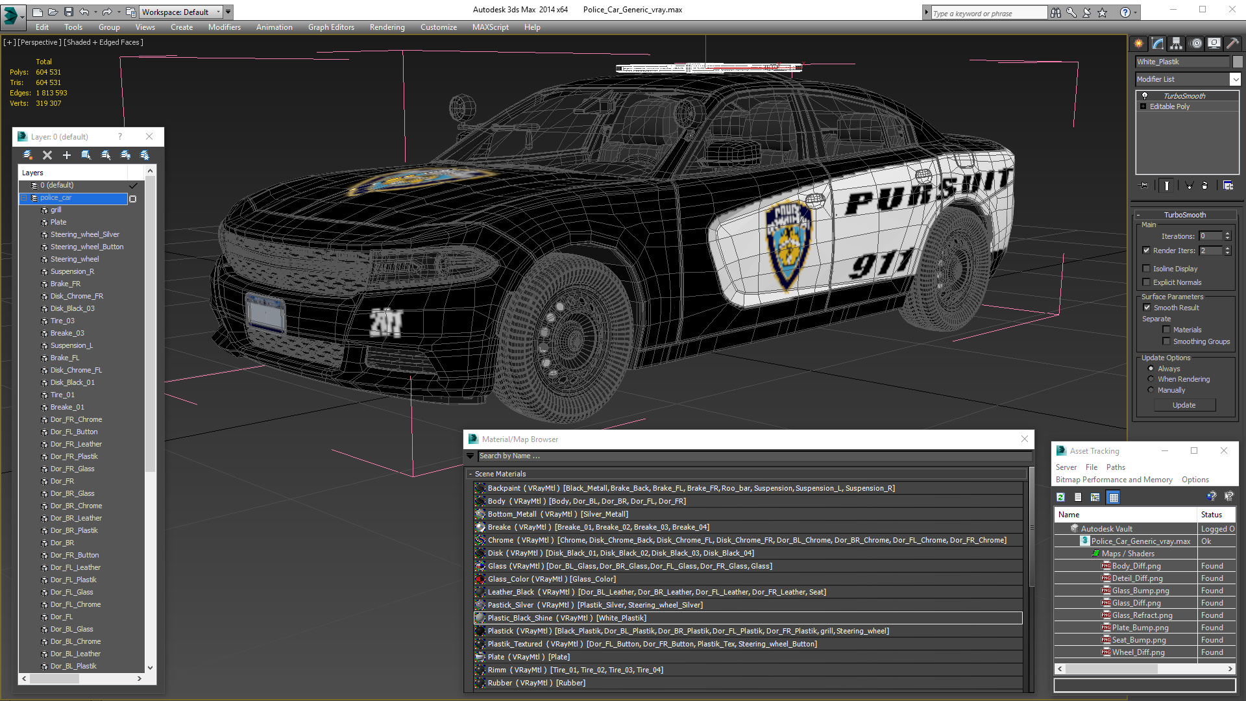Click Make Unique icon under modifier stack
Image resolution: width=1246 pixels, height=701 pixels.
pos(1190,186)
